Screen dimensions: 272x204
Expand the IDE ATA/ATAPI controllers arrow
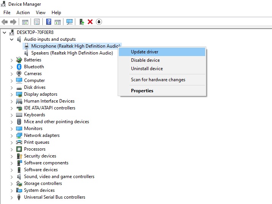click(x=11, y=108)
